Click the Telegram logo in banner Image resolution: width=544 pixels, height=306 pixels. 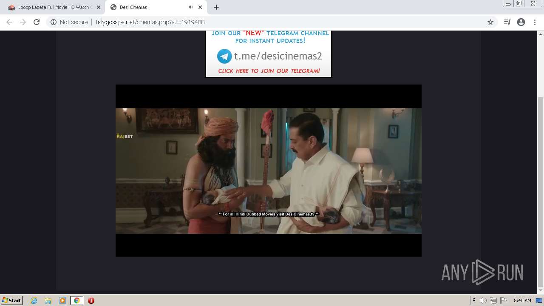click(224, 56)
